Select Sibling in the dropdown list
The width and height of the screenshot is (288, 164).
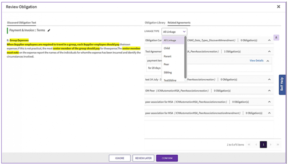pos(168,72)
